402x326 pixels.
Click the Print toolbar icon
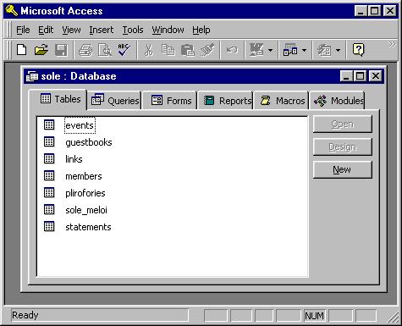pyautogui.click(x=85, y=50)
